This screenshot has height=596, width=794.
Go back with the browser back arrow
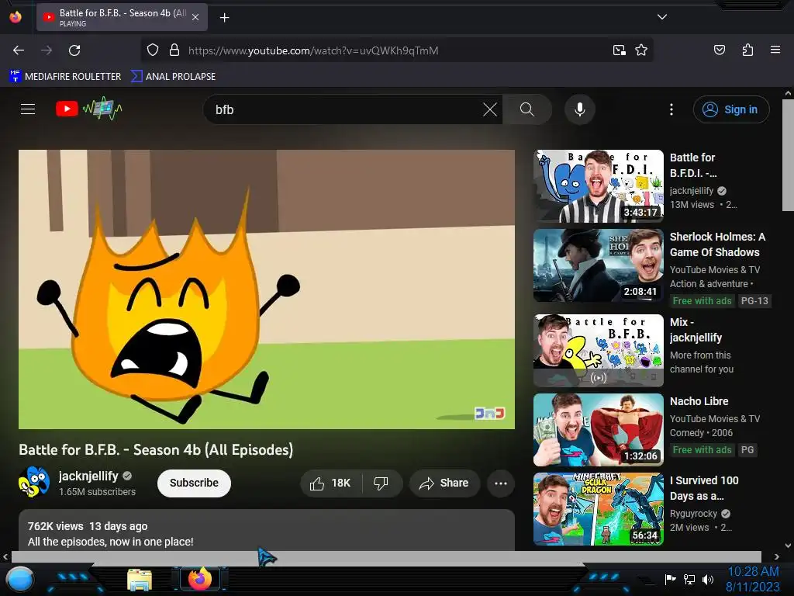point(19,50)
